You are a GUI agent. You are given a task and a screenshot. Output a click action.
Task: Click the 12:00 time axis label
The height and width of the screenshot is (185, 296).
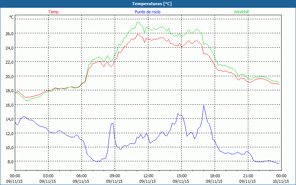point(148,176)
